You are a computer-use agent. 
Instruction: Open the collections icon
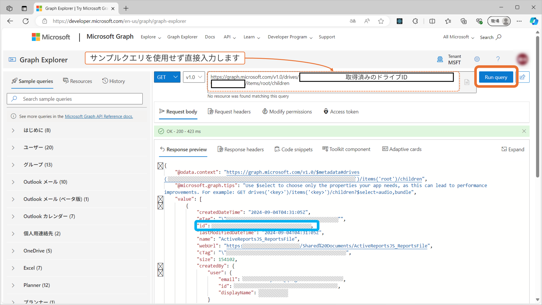click(x=464, y=21)
